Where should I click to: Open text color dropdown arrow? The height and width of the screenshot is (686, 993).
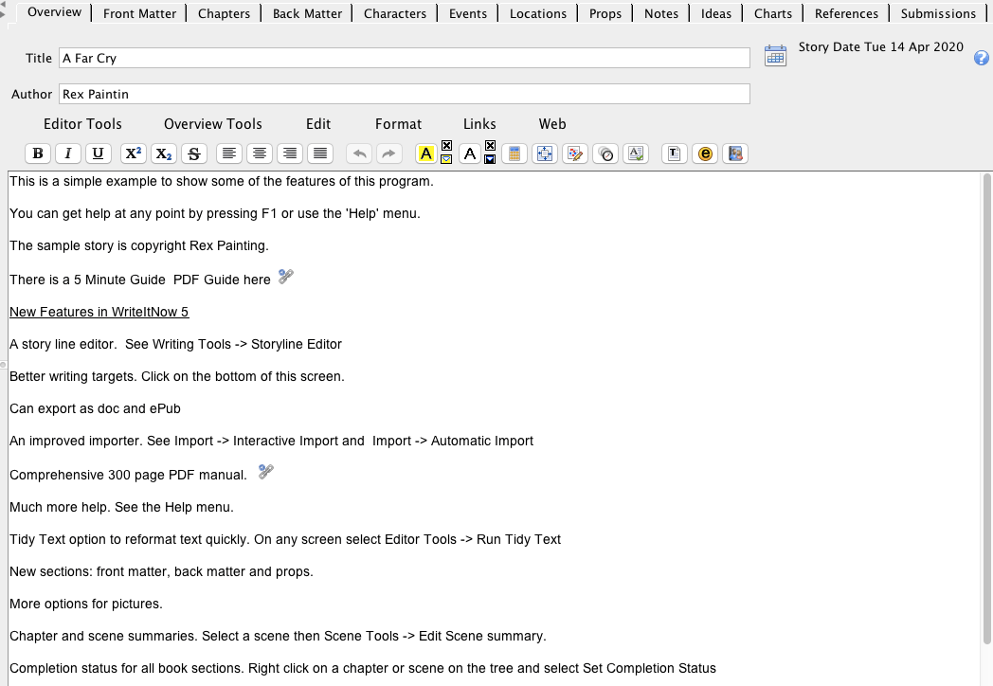point(490,159)
